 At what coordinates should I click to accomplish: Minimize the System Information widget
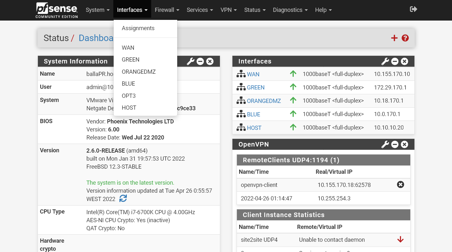click(200, 61)
